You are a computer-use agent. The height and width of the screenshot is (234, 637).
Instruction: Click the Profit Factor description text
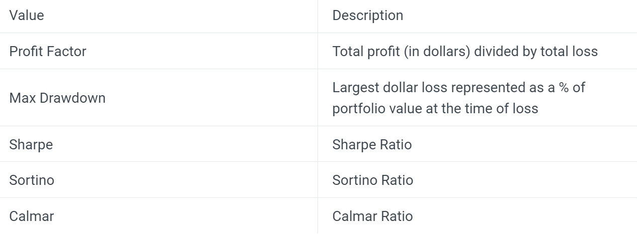point(465,51)
